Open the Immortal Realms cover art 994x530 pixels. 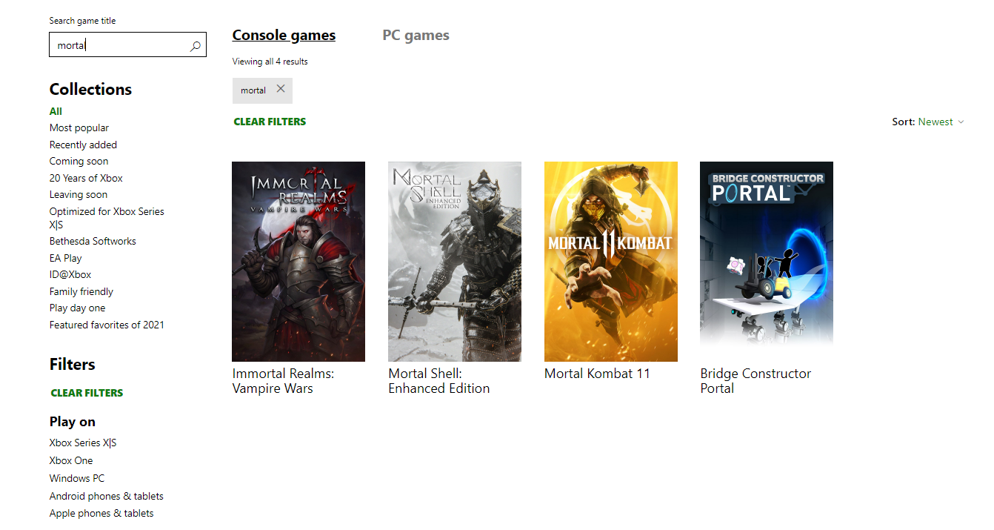(x=298, y=262)
